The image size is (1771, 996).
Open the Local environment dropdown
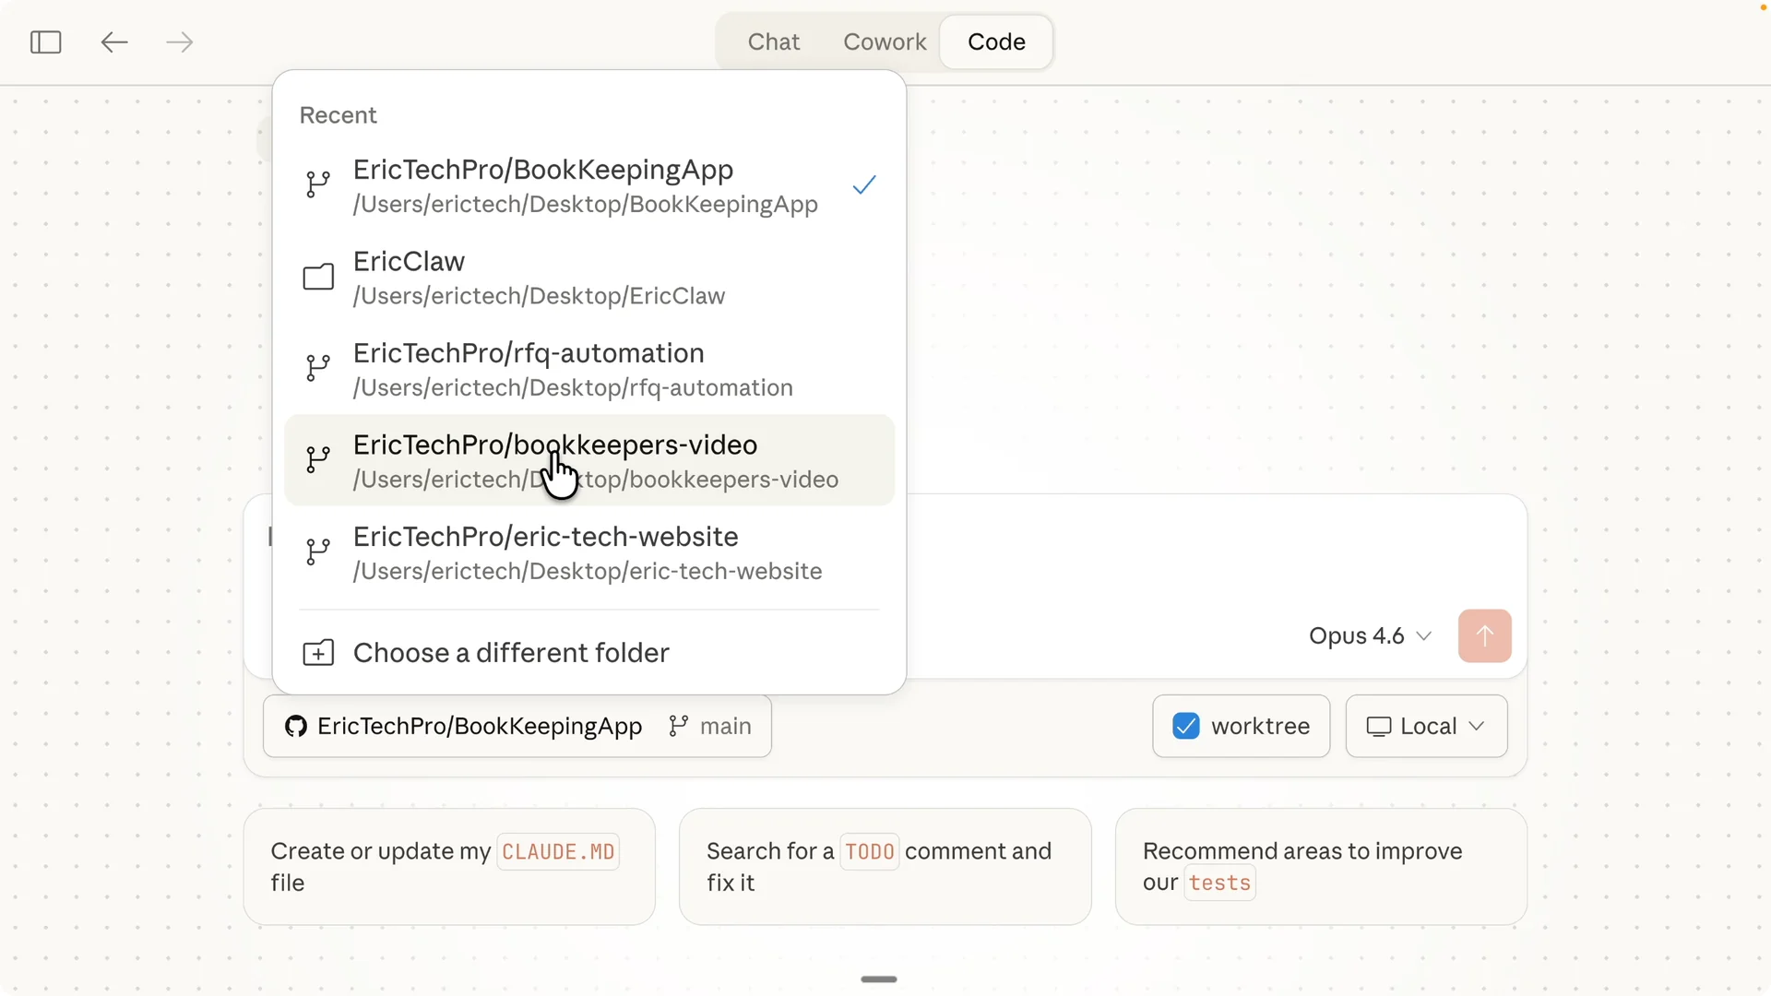[1426, 727]
